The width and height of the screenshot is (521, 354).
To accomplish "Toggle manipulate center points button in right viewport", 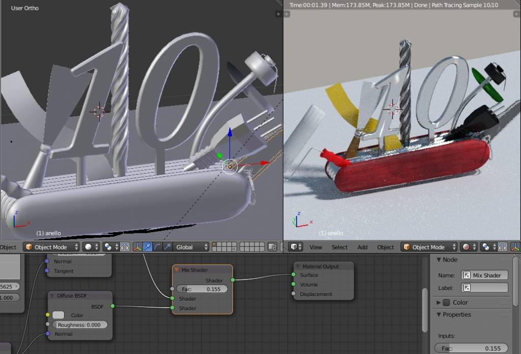I will [503, 247].
